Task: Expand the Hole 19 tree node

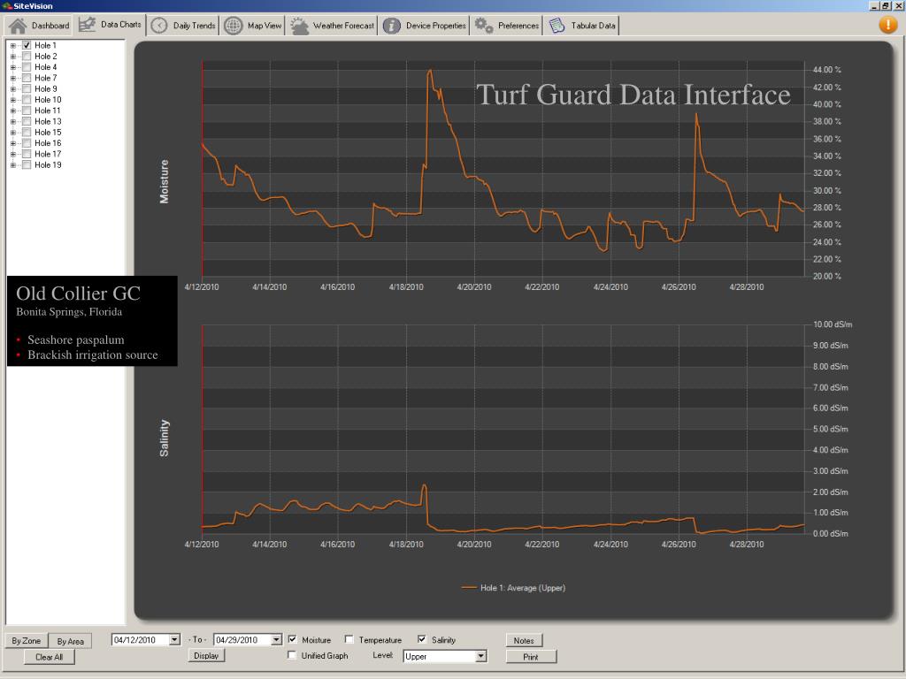Action: coord(12,165)
